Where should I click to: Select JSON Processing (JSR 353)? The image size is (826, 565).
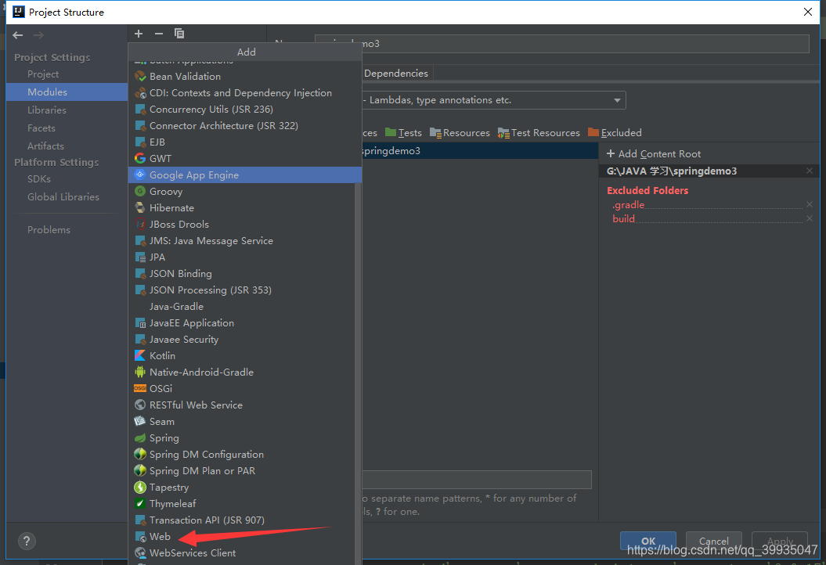[245, 290]
